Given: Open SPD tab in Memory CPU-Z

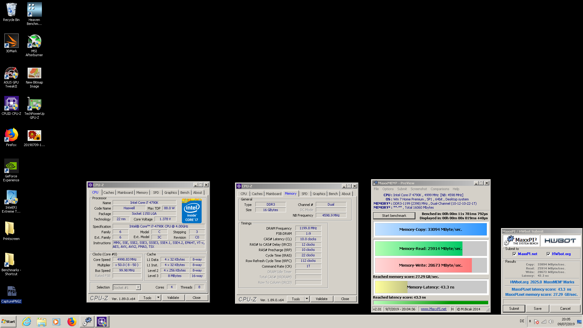Looking at the screenshot, I should pyautogui.click(x=305, y=194).
